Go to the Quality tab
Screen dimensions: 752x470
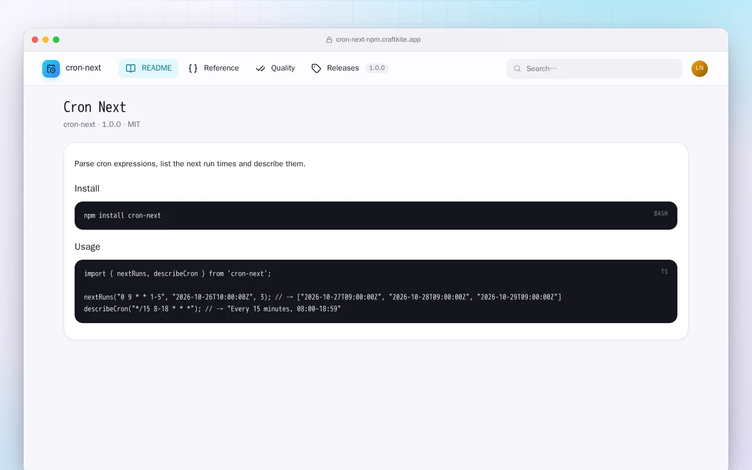275,68
